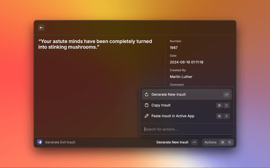Image resolution: width=270 pixels, height=168 pixels.
Task: Click the C key badge beside Copy Insult
Action: click(227, 105)
